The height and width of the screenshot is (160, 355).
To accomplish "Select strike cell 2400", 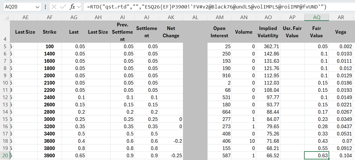I will [49, 97].
